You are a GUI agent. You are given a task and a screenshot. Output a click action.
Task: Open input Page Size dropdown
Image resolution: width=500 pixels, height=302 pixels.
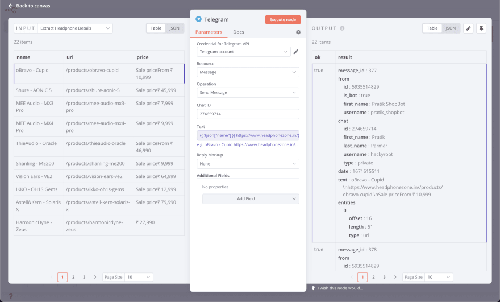pyautogui.click(x=139, y=277)
